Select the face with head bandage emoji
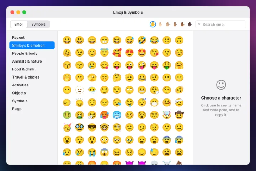The height and width of the screenshot is (171, 256). click(x=179, y=102)
